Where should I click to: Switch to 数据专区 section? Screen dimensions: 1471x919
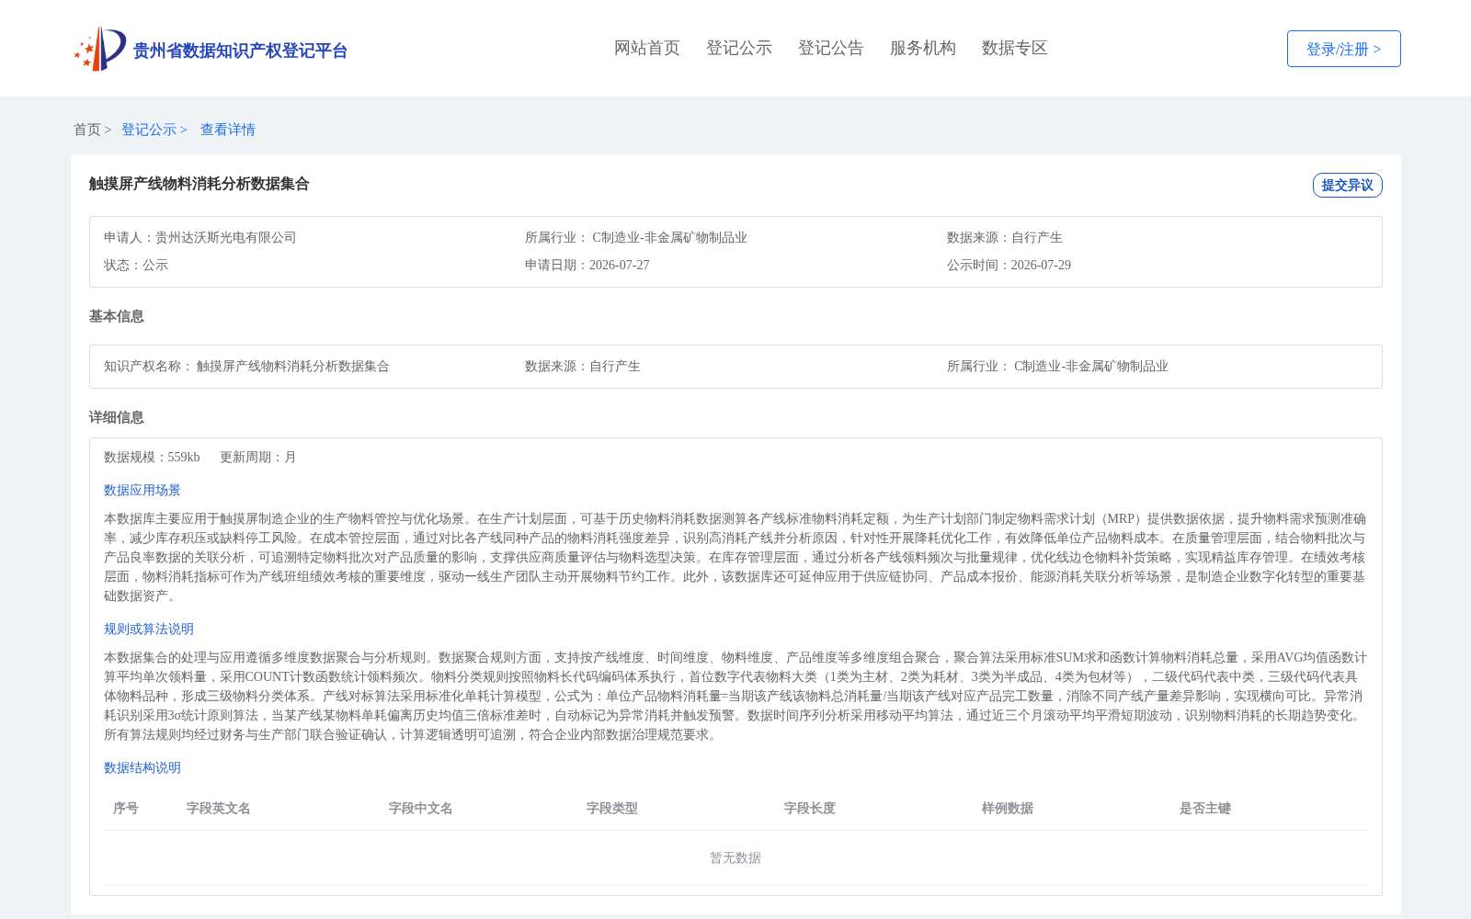(1015, 48)
